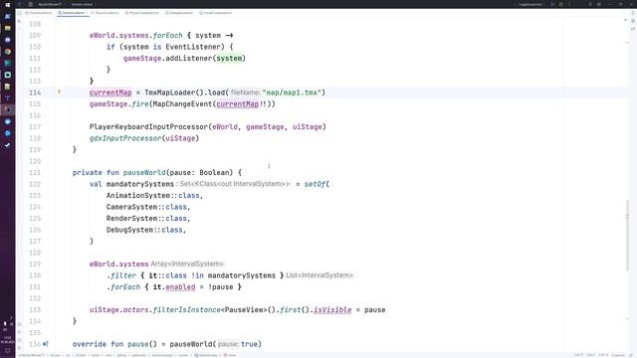Open the editor tab right after GameScreen.kt
The width and height of the screenshot is (637, 358).
click(106, 13)
